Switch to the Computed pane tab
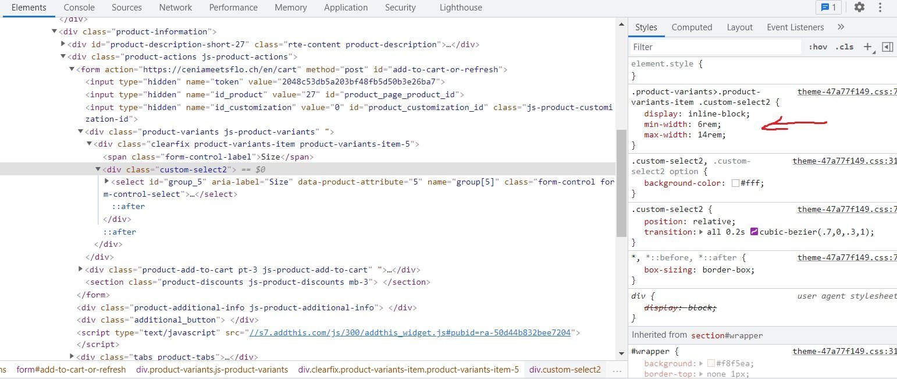897x379 pixels. (x=692, y=27)
